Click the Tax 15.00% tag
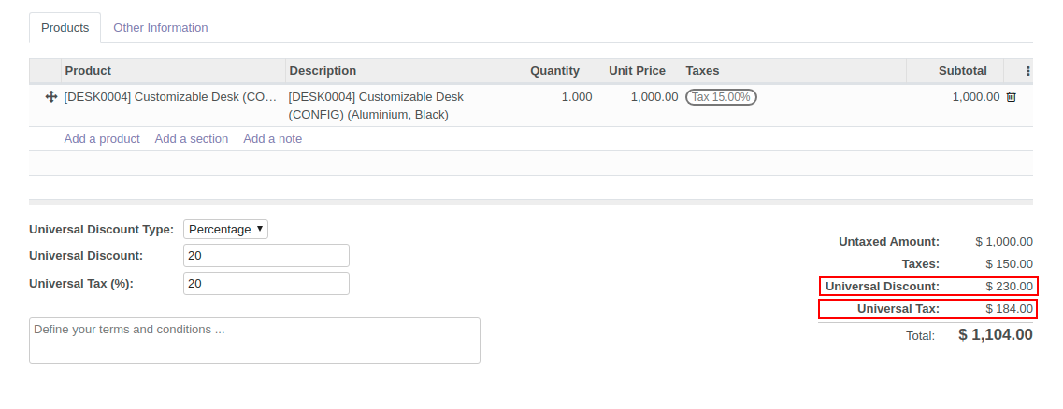Viewport: 1063px width, 409px height. click(721, 97)
